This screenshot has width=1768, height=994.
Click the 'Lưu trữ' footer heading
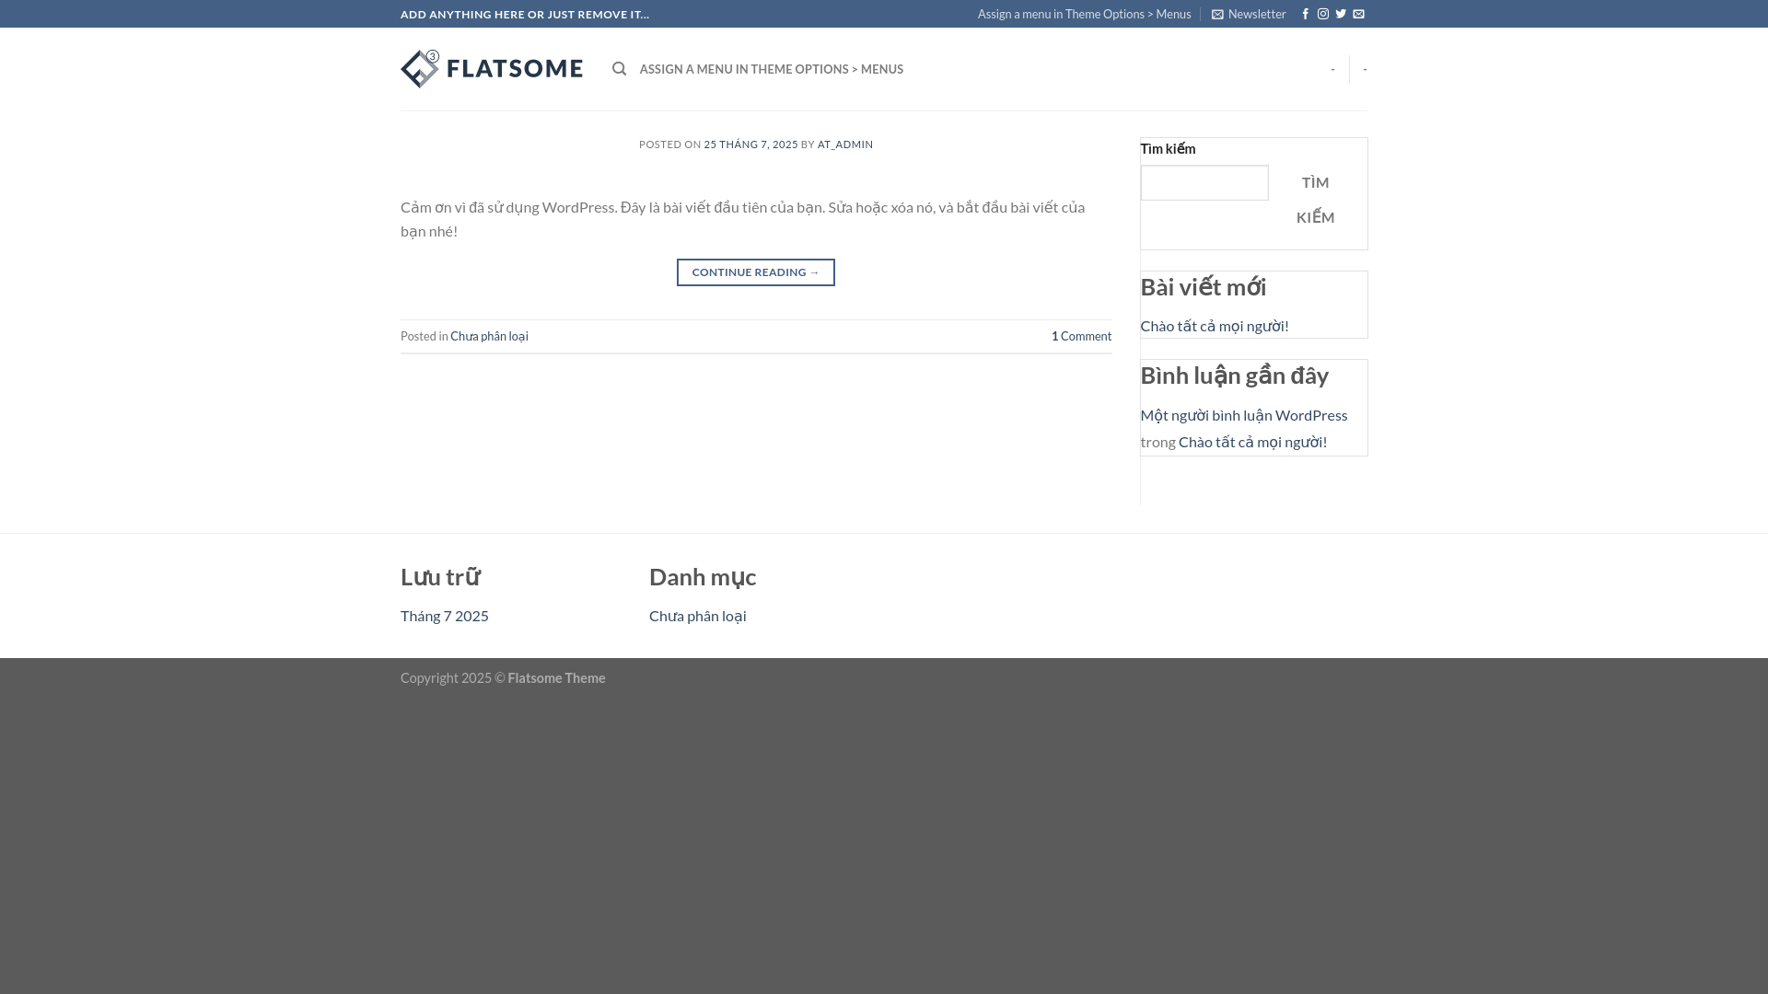pos(440,577)
